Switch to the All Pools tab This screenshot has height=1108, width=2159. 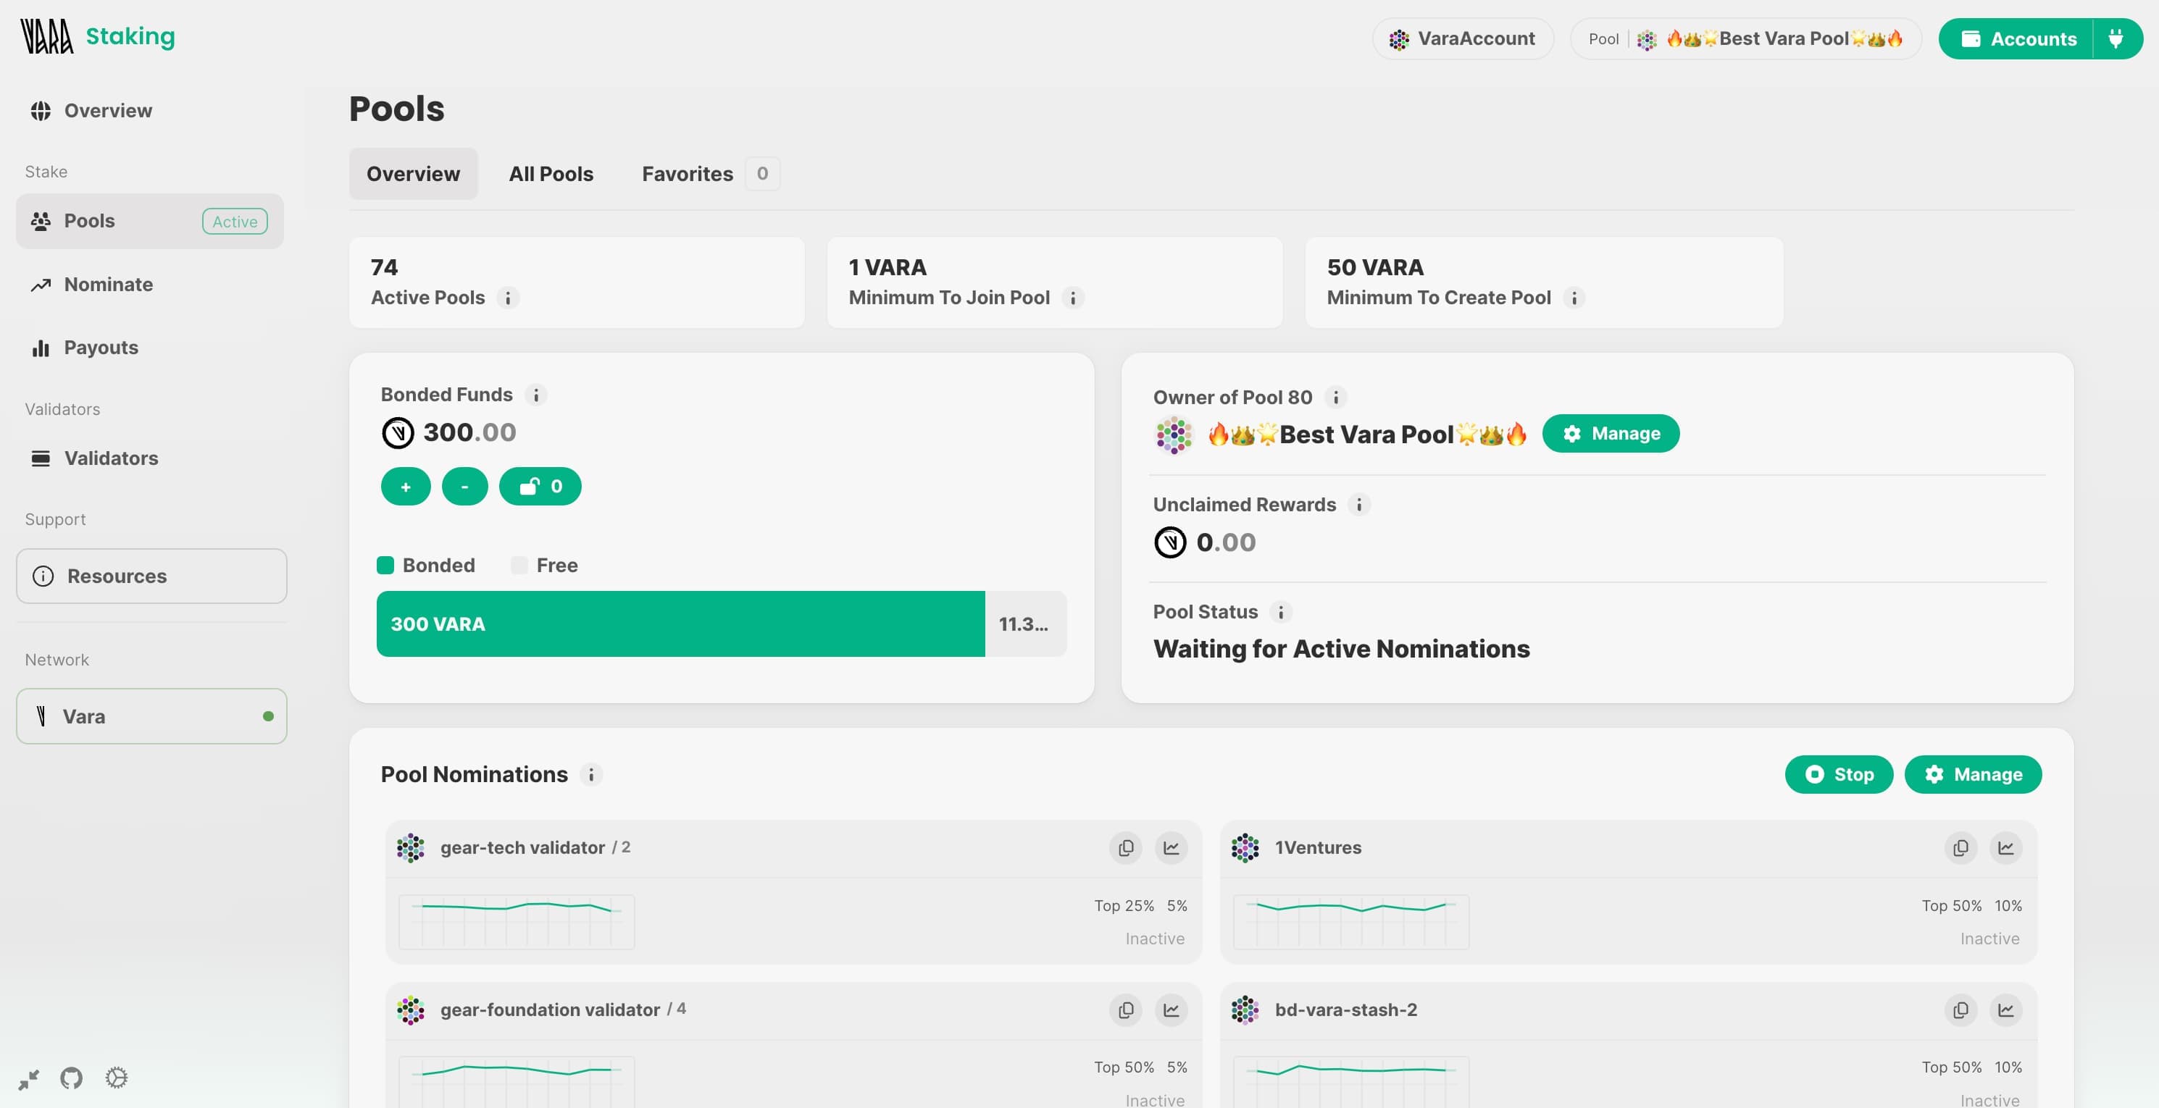(x=551, y=173)
